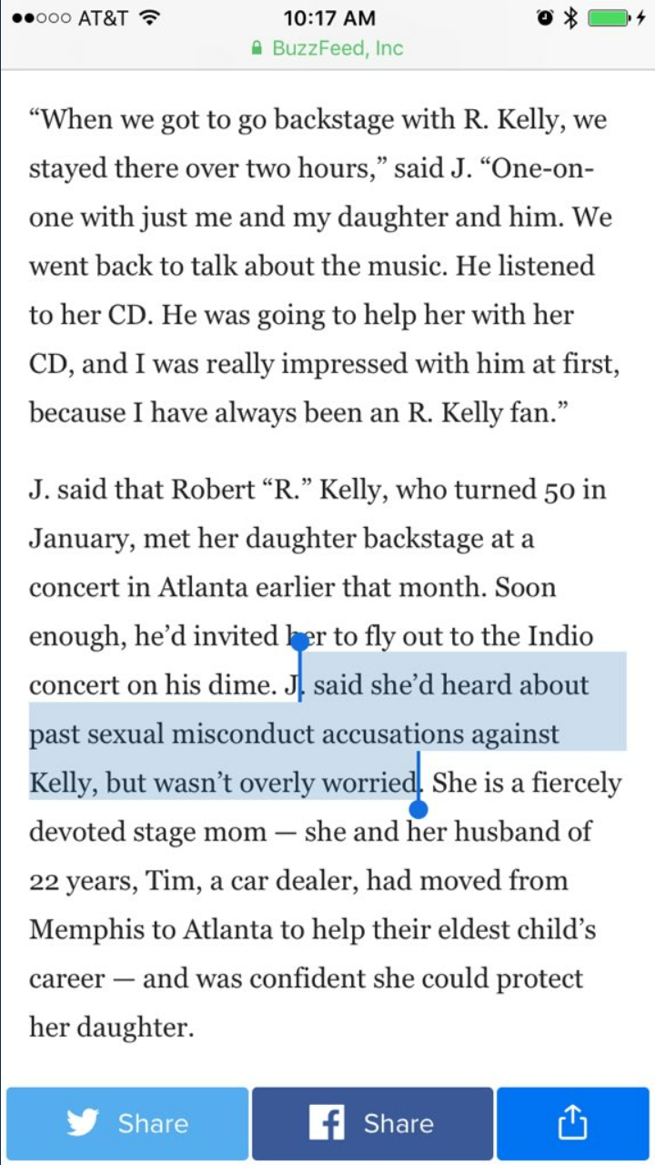Tap the Bluetooth status icon
This screenshot has width=655, height=1165.
pyautogui.click(x=570, y=17)
